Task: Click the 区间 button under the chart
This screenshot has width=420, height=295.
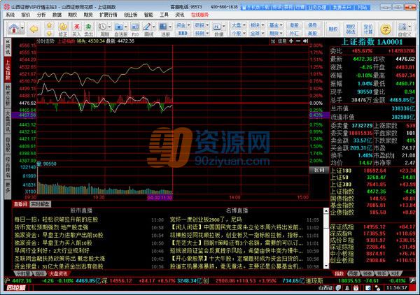Action: [x=319, y=170]
